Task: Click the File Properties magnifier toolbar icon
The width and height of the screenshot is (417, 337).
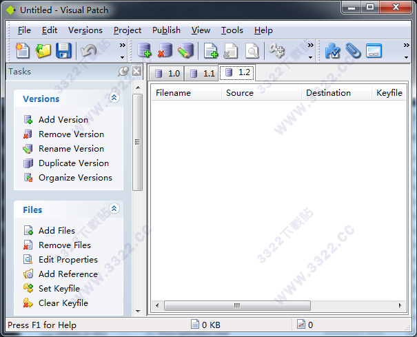Action: (252, 50)
